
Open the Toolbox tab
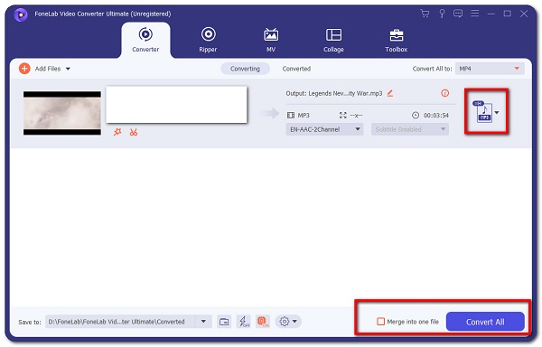397,40
